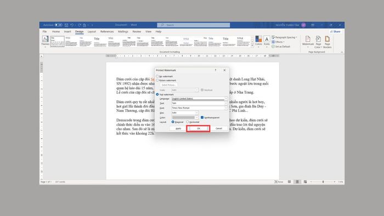The width and height of the screenshot is (384, 216).
Task: Expand the style sets gallery More arrow
Action: [252, 46]
